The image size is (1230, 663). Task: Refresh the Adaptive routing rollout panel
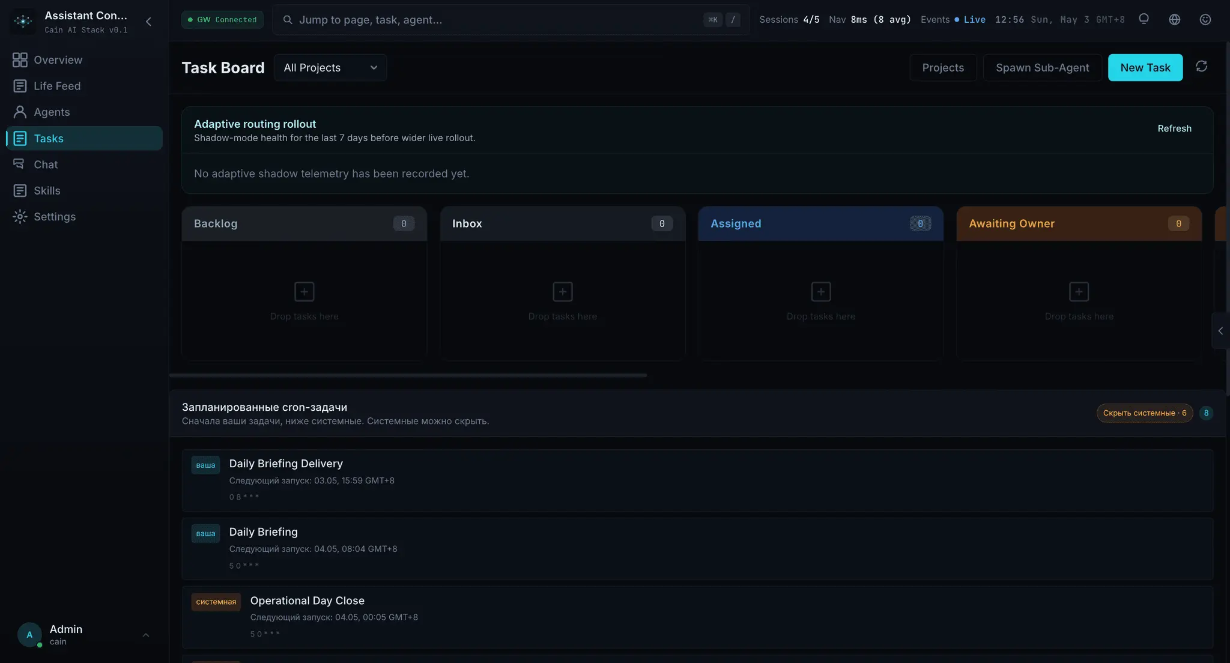(x=1174, y=129)
